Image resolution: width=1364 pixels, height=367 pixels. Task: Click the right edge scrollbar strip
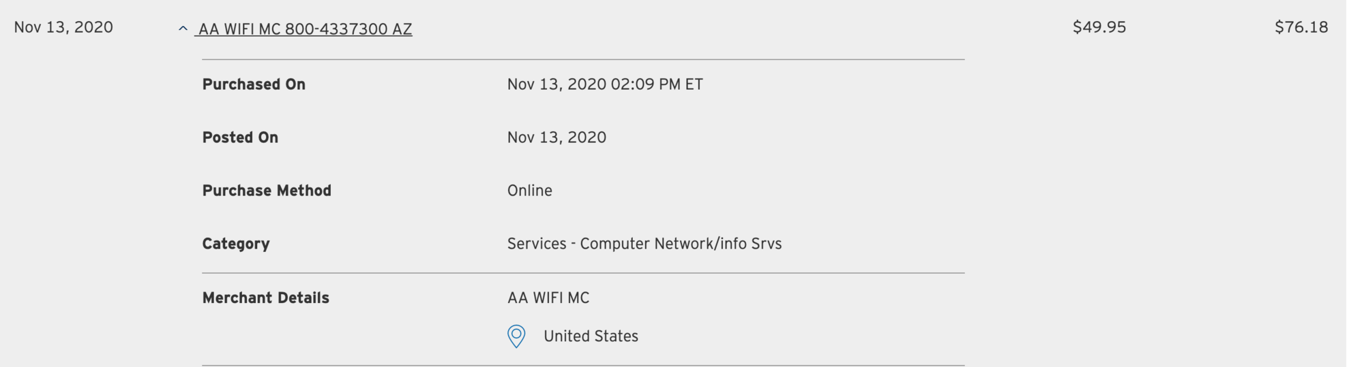click(x=1354, y=184)
